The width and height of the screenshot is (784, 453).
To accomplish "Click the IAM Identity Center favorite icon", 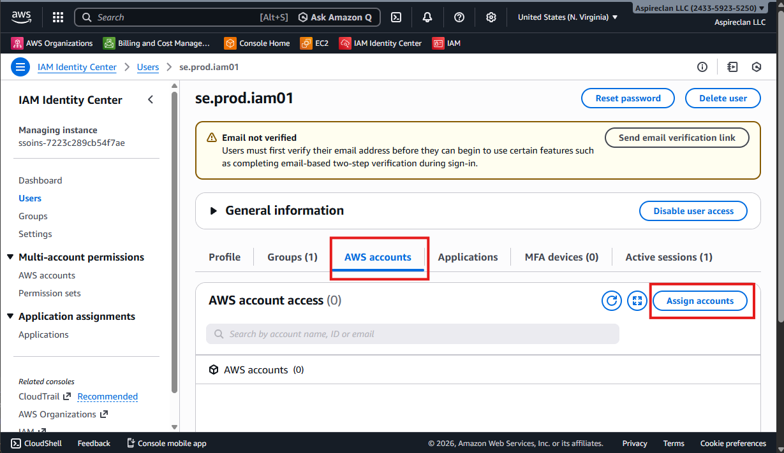I will point(345,43).
